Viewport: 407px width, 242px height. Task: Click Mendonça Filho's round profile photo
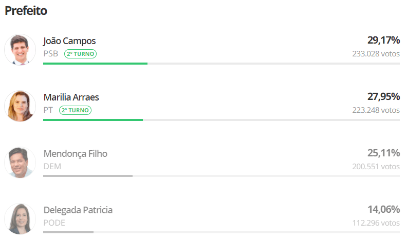point(20,163)
